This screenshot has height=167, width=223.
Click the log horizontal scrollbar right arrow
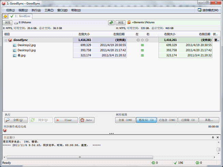point(214,157)
